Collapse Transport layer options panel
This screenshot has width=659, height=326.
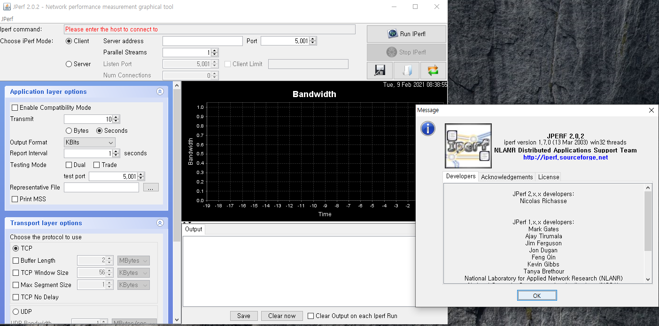[x=160, y=223]
